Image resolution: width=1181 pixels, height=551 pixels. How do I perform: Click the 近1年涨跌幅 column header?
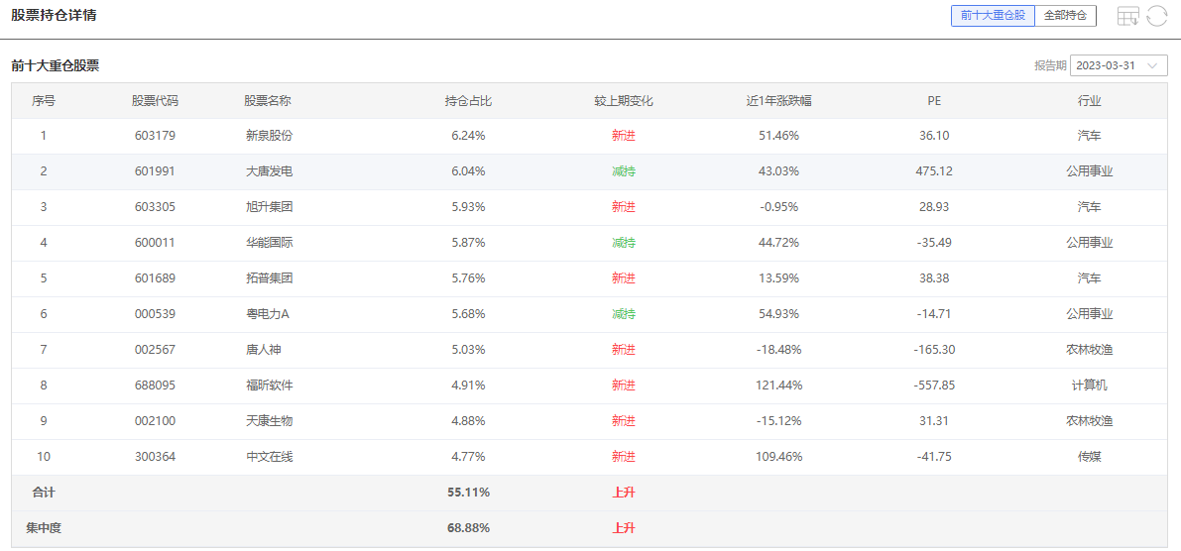778,101
